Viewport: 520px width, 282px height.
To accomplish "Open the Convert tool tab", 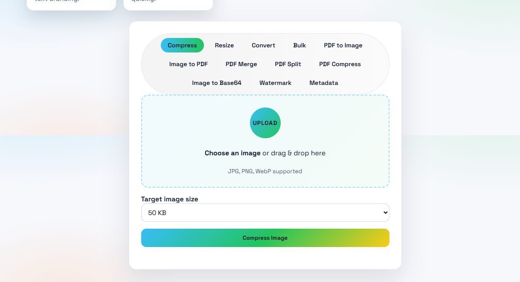I will click(263, 45).
